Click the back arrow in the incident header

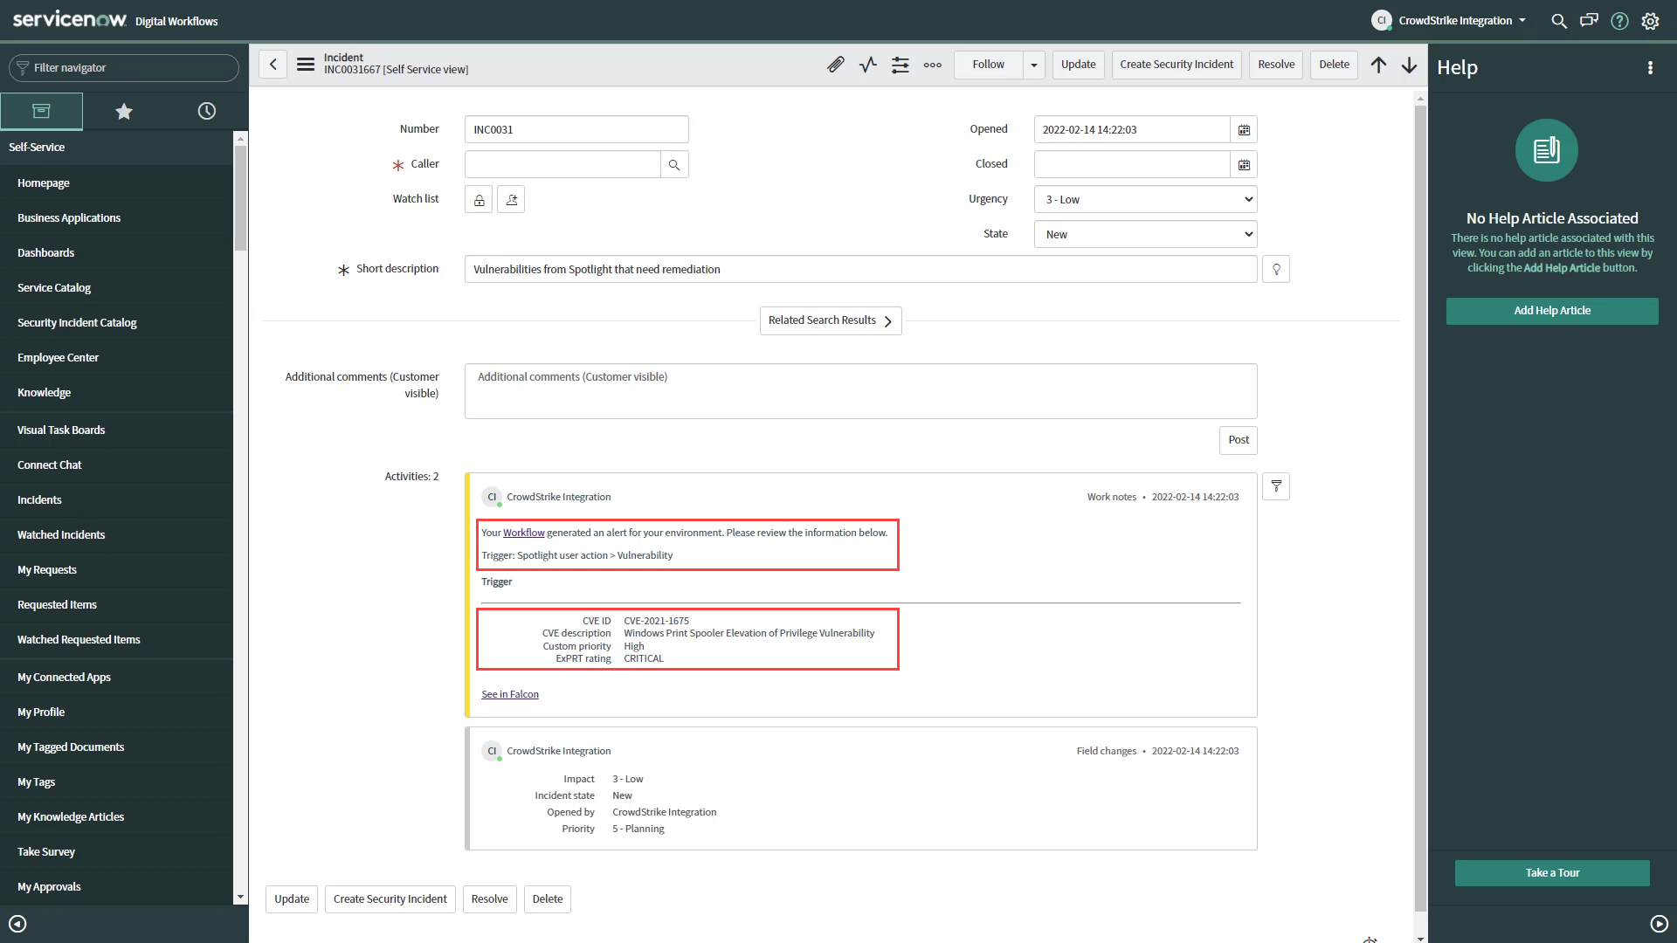pyautogui.click(x=273, y=65)
